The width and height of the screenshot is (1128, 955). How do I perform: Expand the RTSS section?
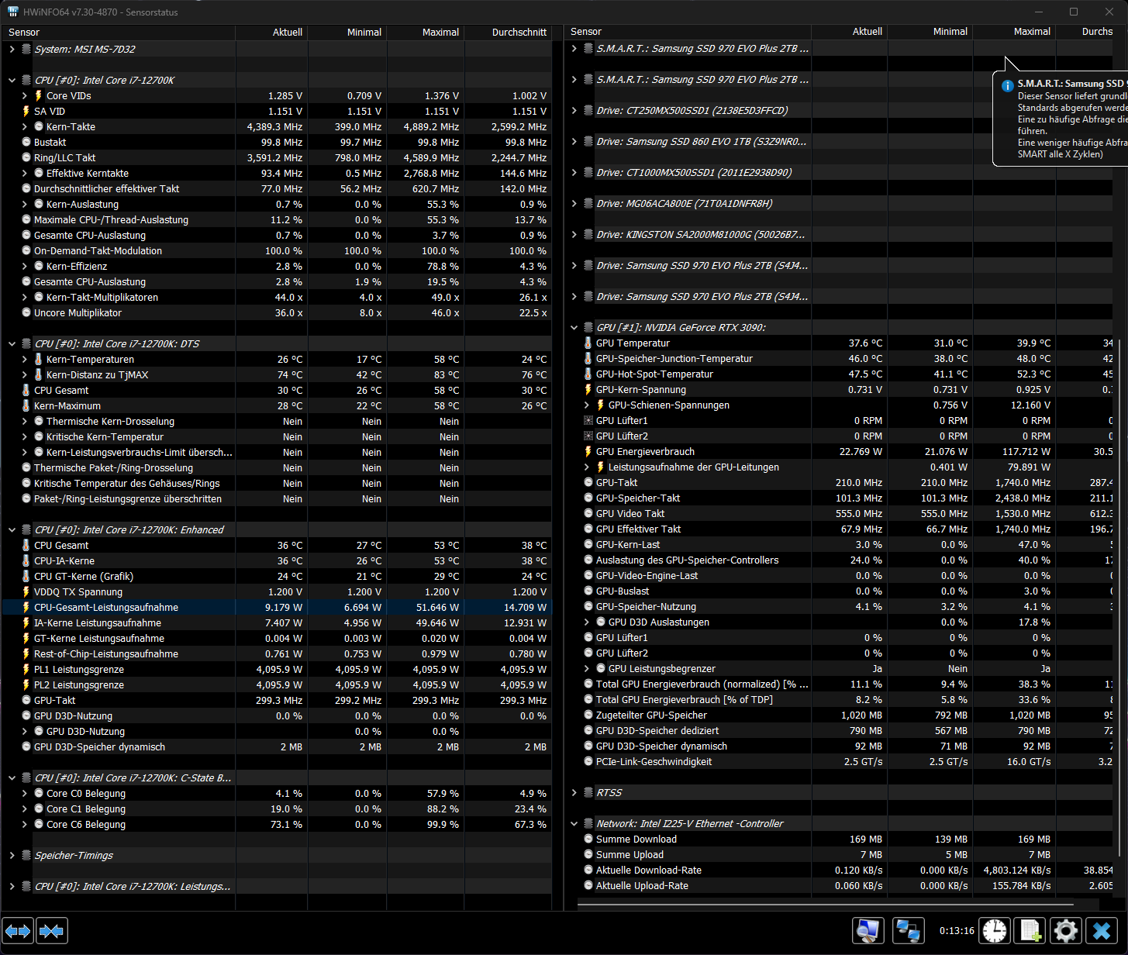(574, 792)
